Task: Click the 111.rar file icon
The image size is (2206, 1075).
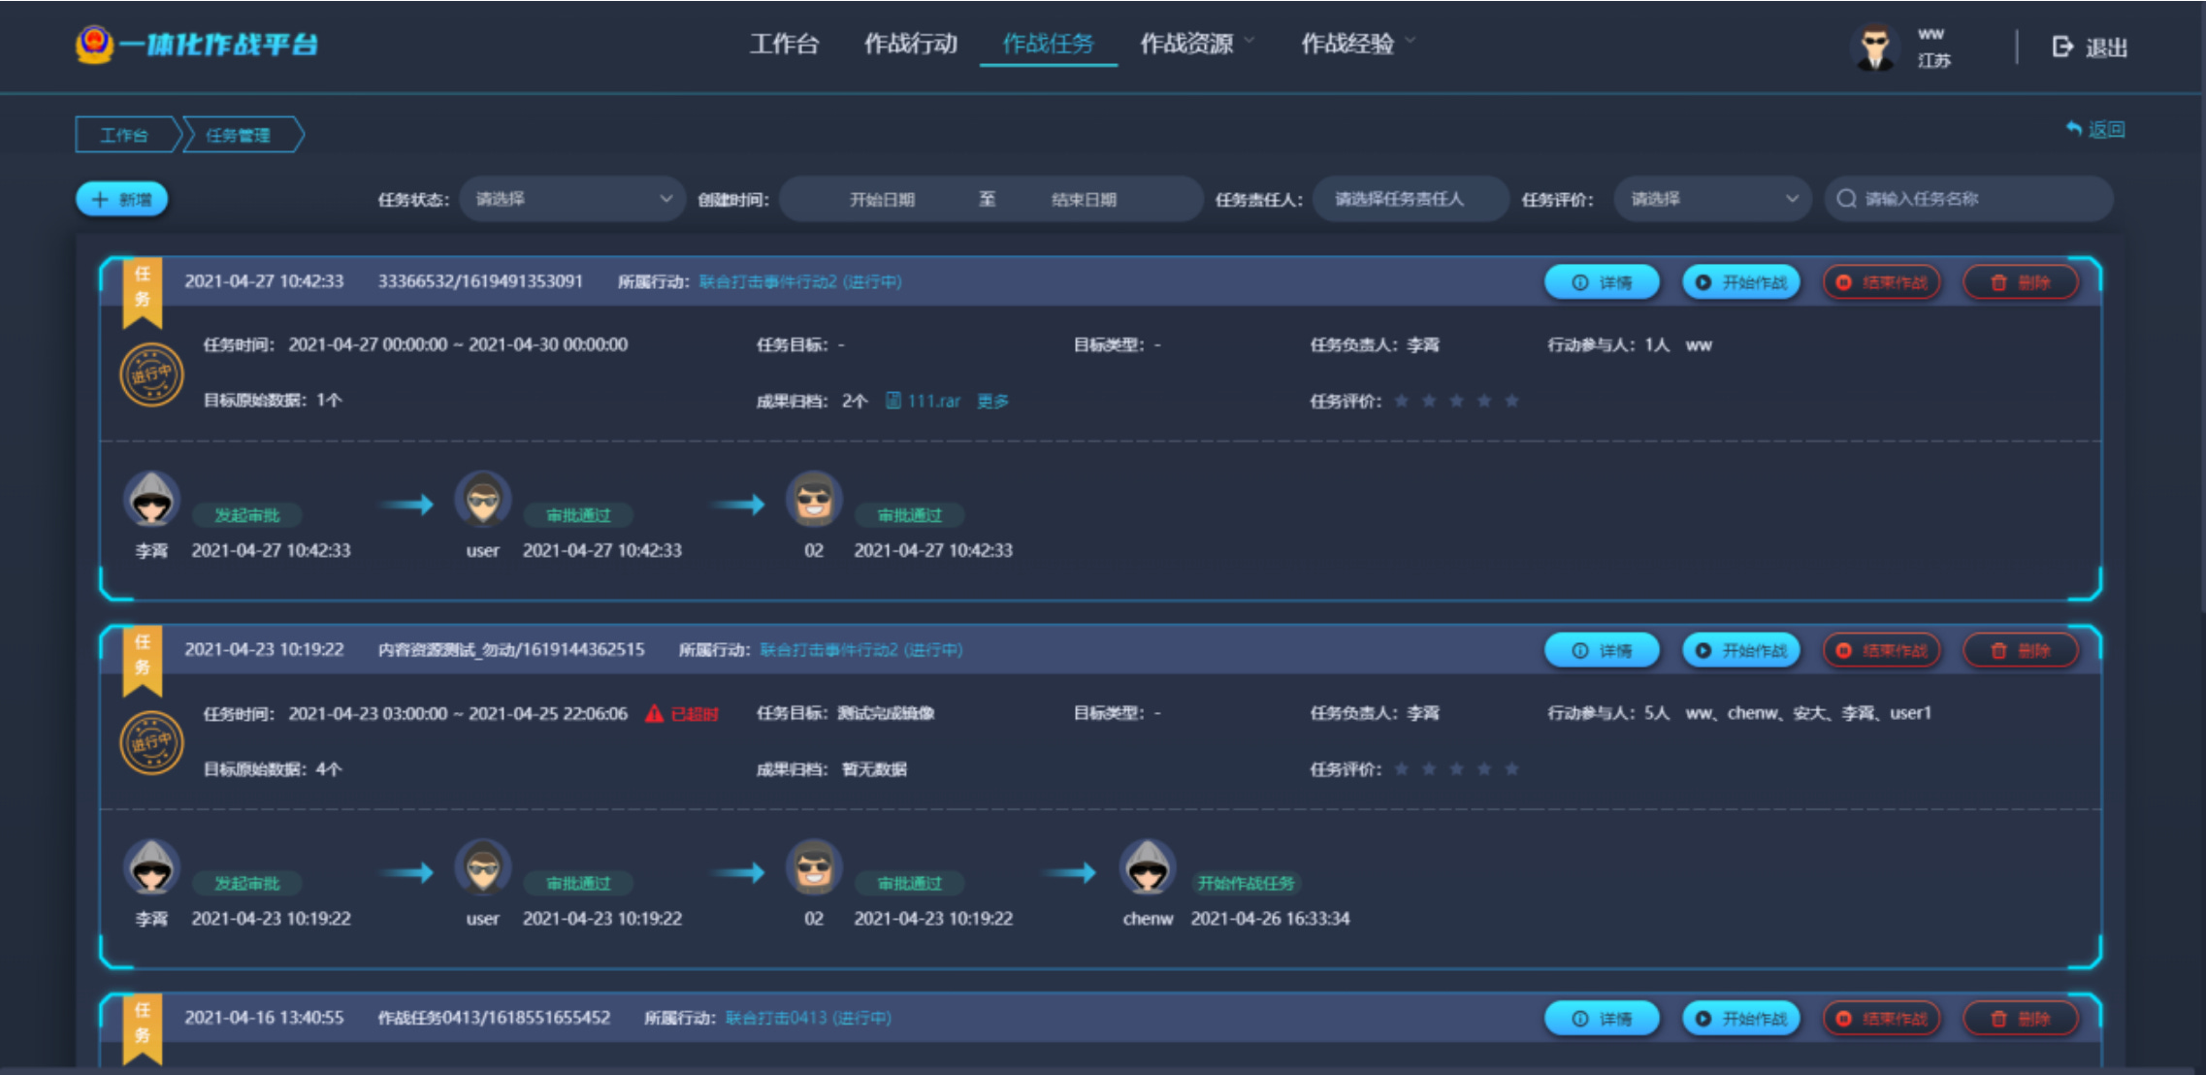Action: 893,401
